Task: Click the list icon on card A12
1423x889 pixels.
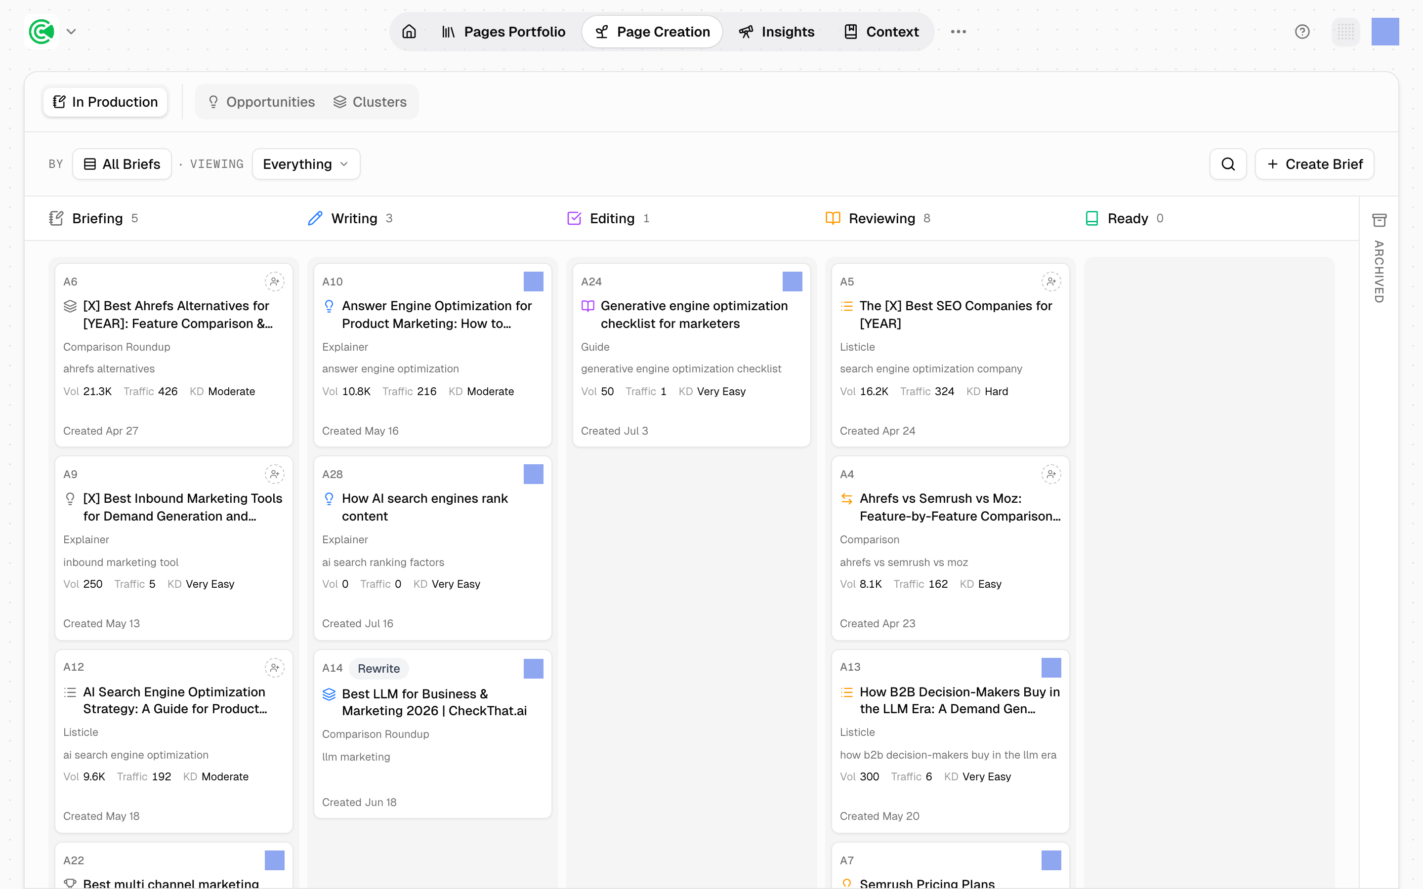Action: pyautogui.click(x=70, y=692)
